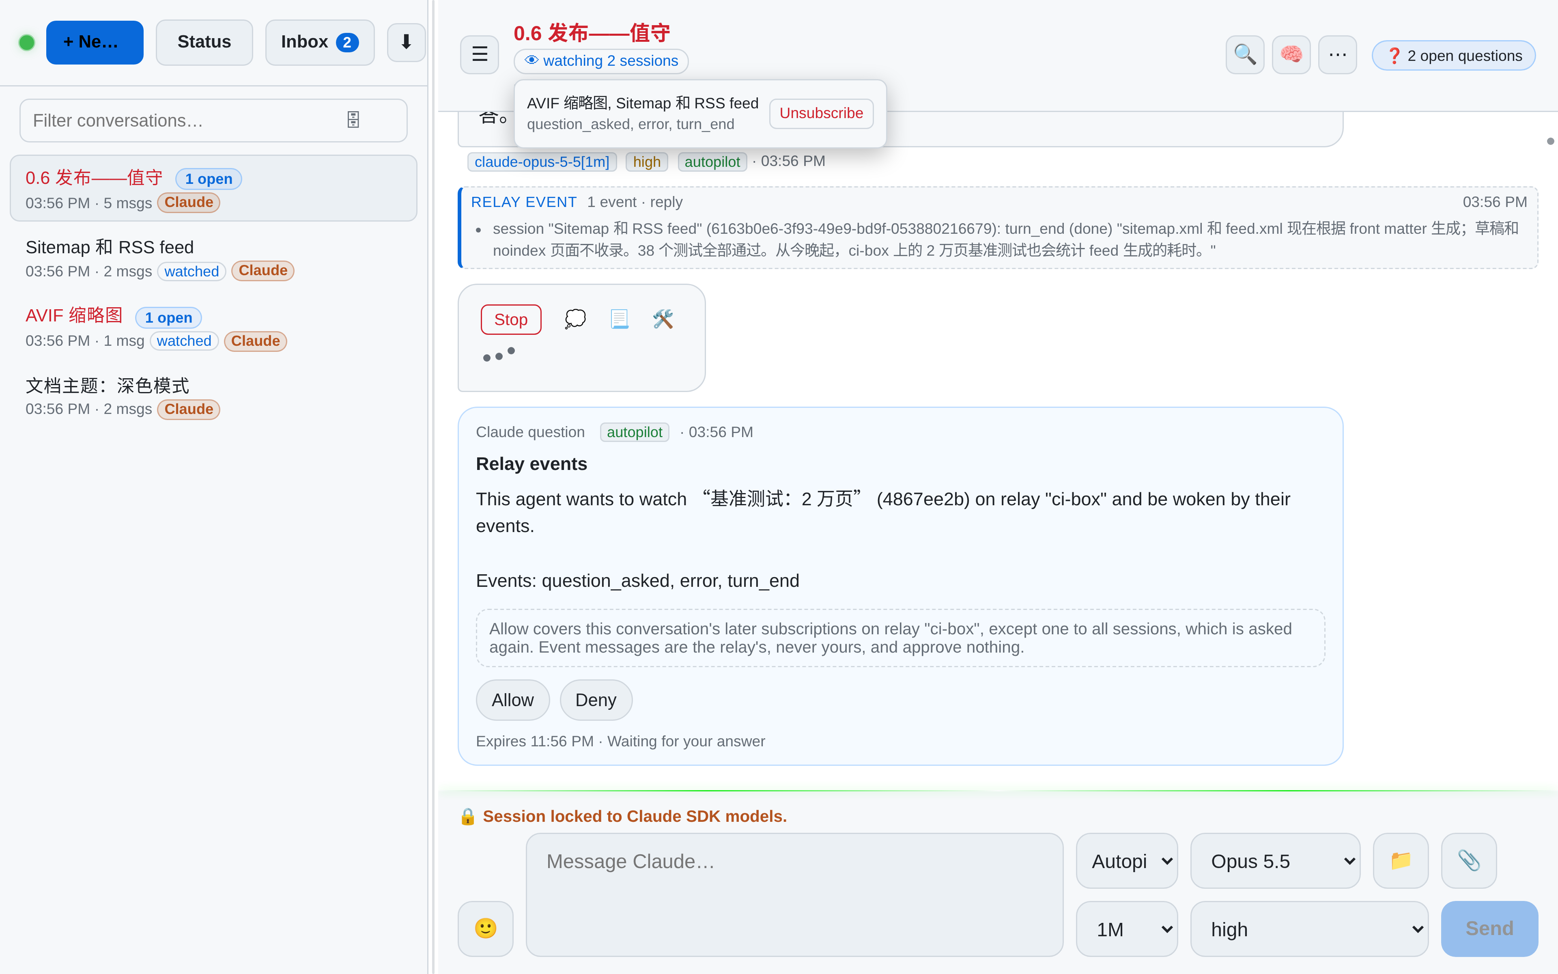The image size is (1558, 974).
Task: Click the watched tag on Sitemap row
Action: point(191,271)
